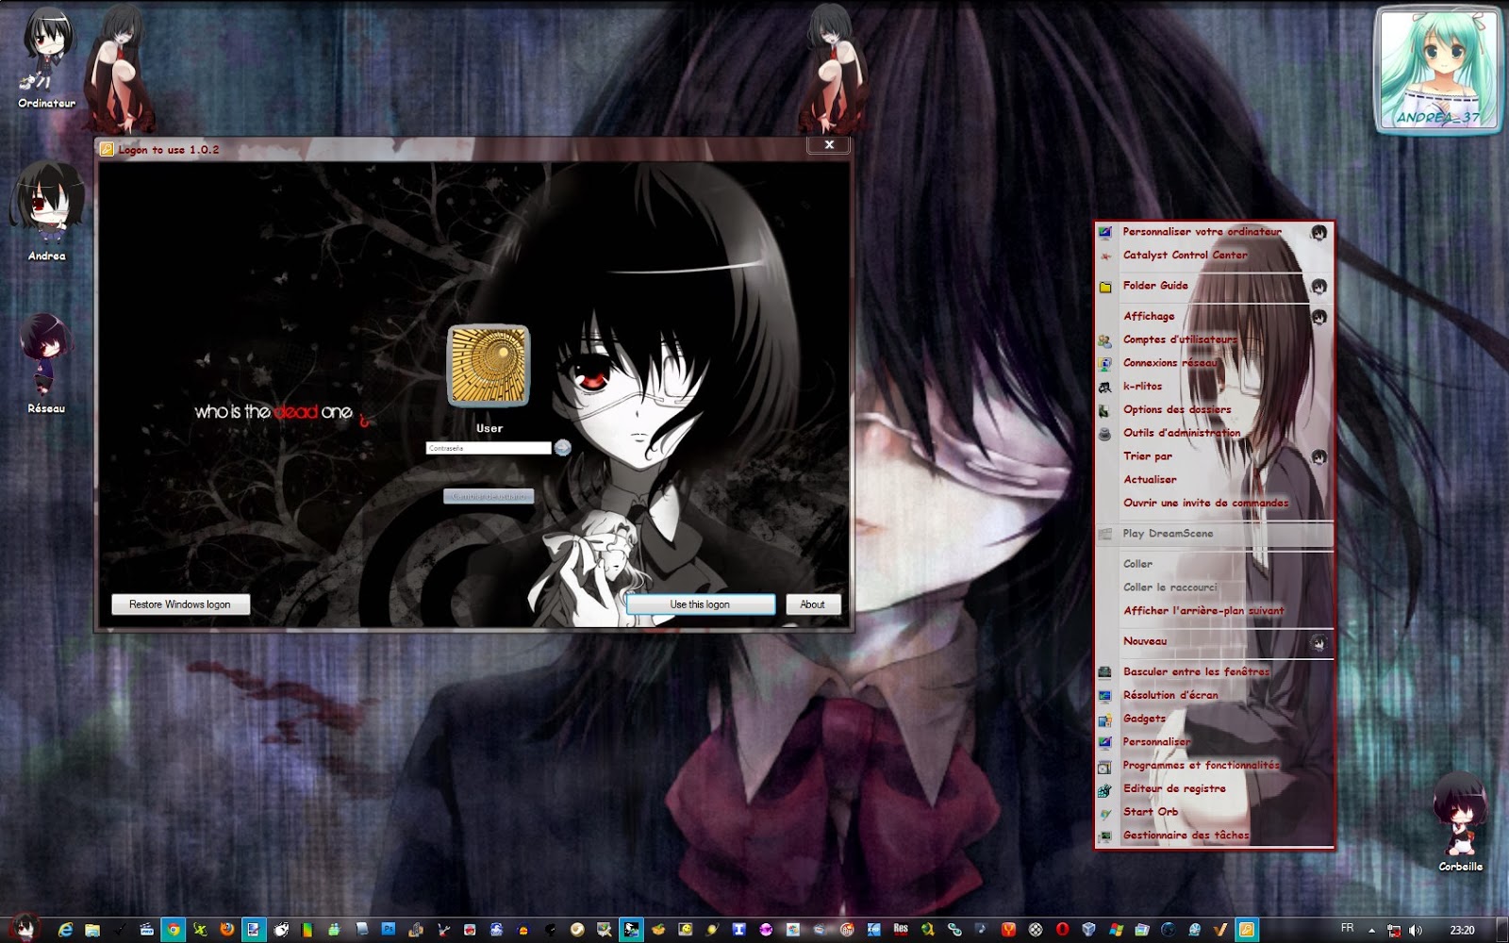Choose Actualiser from the context menu

(1214, 480)
